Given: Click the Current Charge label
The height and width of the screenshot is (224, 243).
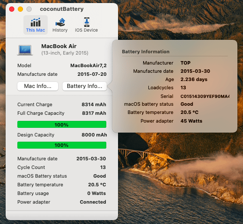Looking at the screenshot, I should [35, 104].
